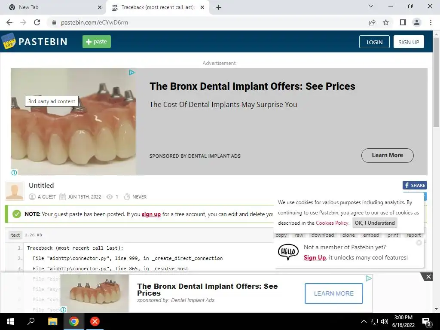Click the embed button

pos(371,235)
